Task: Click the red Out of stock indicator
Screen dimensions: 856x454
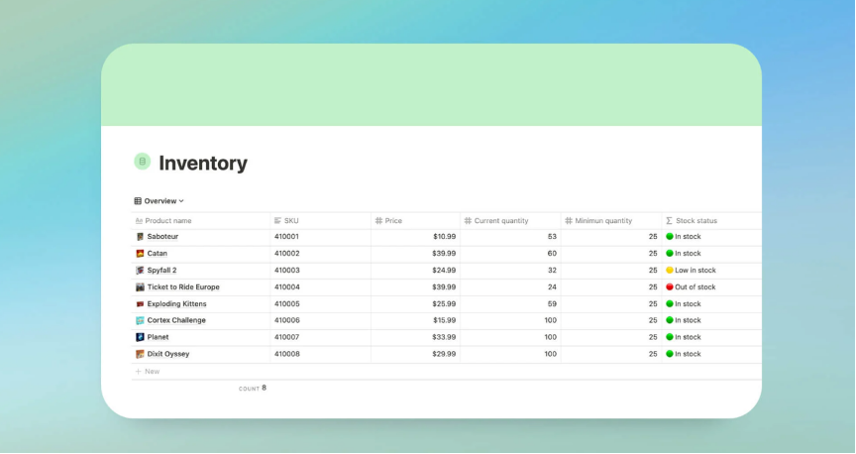Action: click(x=670, y=287)
